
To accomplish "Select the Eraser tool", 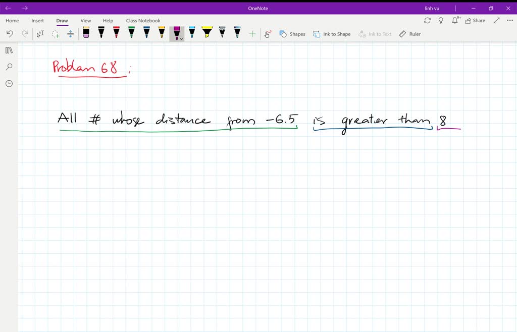I will pos(85,33).
